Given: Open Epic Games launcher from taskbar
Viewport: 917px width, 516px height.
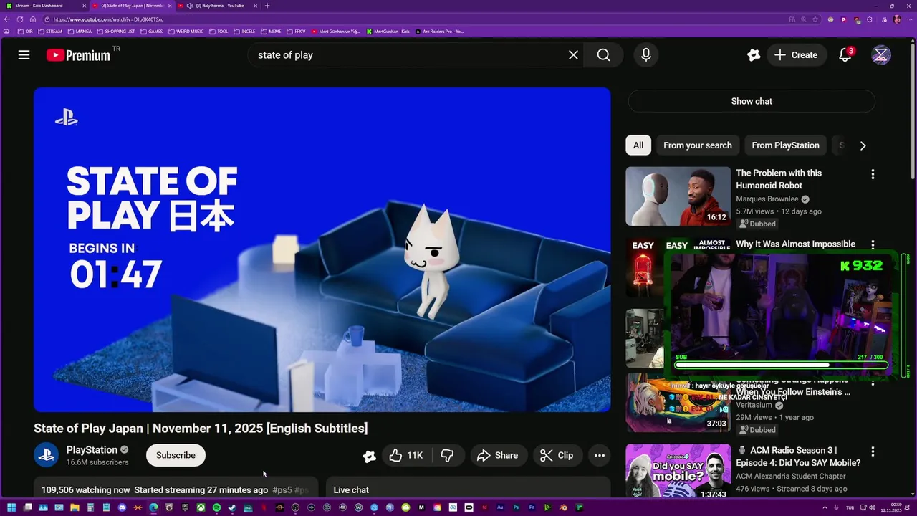Looking at the screenshot, I should point(185,507).
